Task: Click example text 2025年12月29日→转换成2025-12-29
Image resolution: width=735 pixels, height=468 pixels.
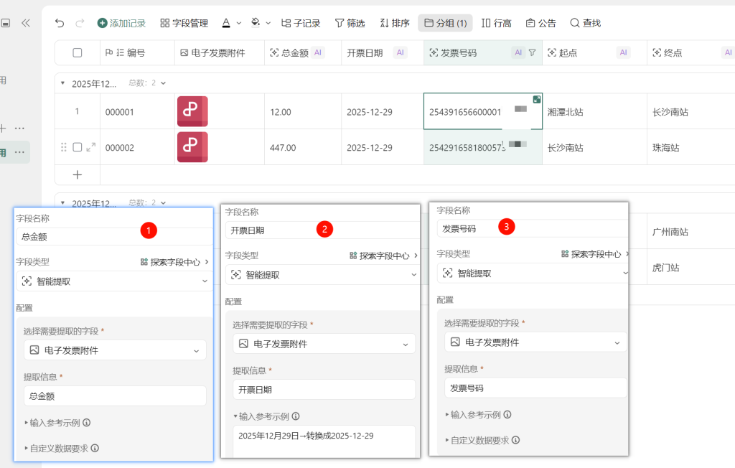Action: coord(306,436)
